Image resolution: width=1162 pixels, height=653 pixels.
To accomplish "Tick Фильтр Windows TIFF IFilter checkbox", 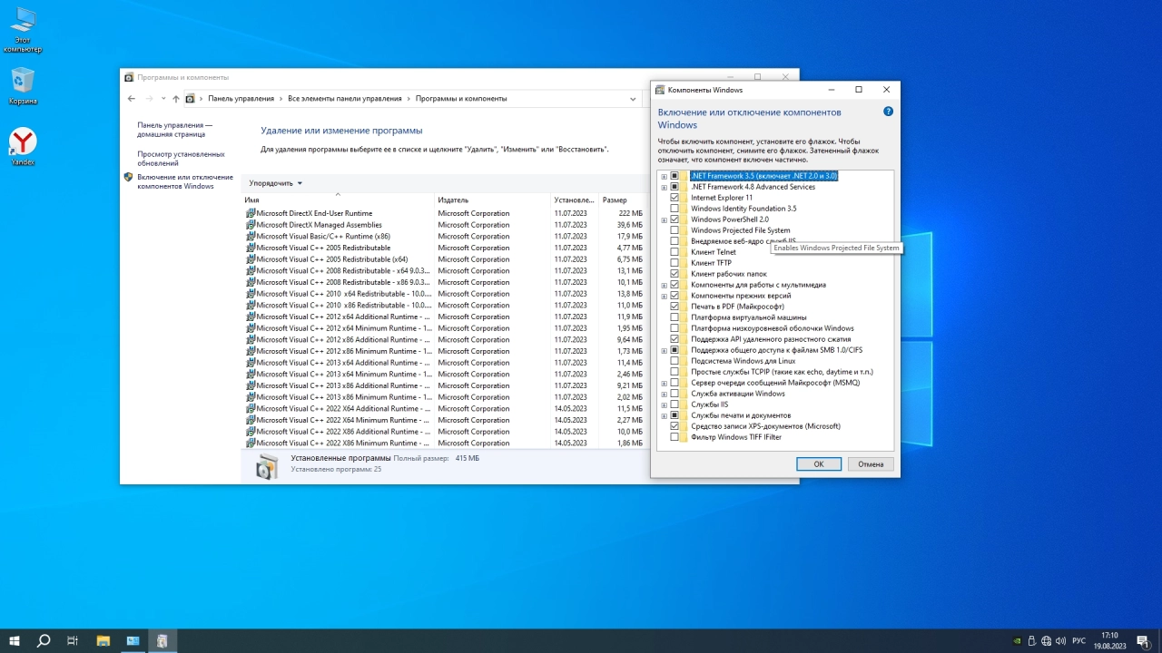I will click(675, 437).
